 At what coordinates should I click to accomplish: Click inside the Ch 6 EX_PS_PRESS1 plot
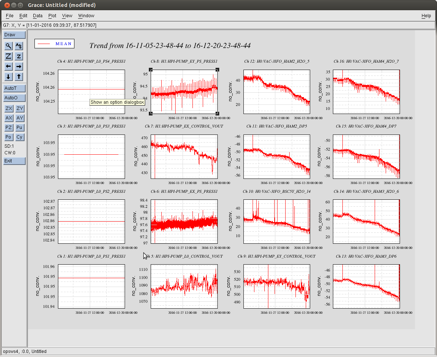pyautogui.click(x=184, y=221)
